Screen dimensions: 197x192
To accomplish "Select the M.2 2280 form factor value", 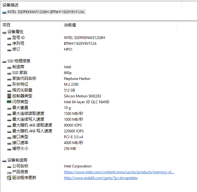I will pos(71,84).
